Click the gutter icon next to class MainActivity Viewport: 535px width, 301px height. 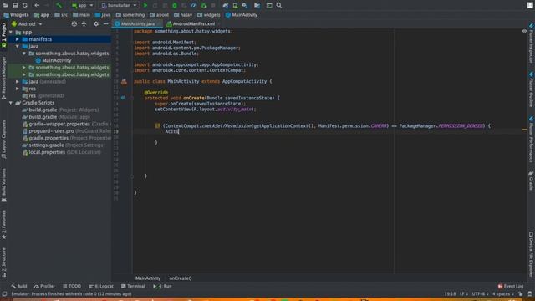[124, 82]
